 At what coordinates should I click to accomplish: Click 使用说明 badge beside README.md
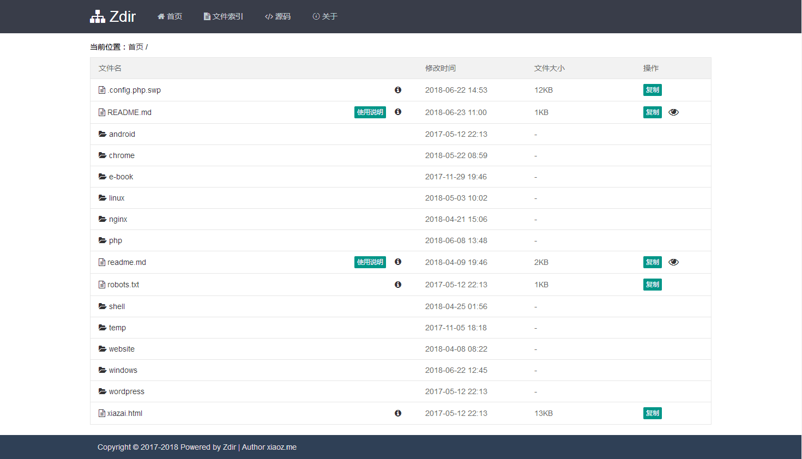[x=370, y=112]
